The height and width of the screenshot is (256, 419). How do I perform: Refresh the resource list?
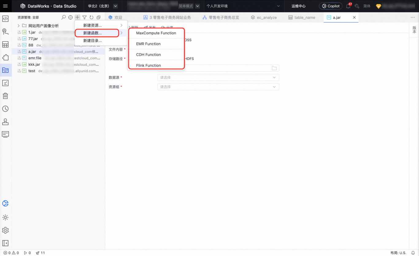(x=91, y=17)
